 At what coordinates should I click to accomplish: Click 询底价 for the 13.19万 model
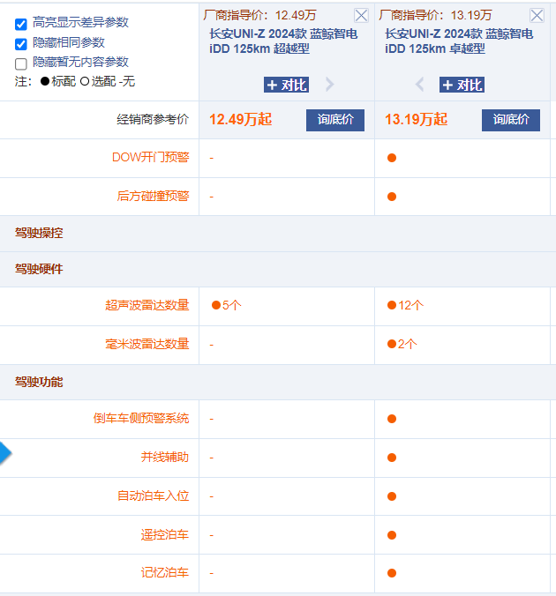pyautogui.click(x=511, y=120)
